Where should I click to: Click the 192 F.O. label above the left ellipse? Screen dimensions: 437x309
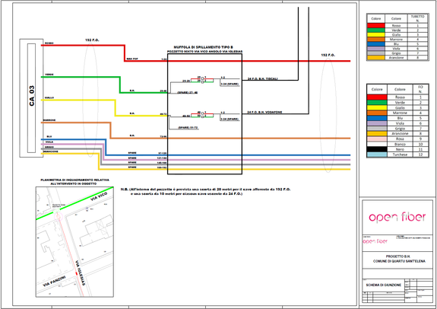(x=92, y=40)
